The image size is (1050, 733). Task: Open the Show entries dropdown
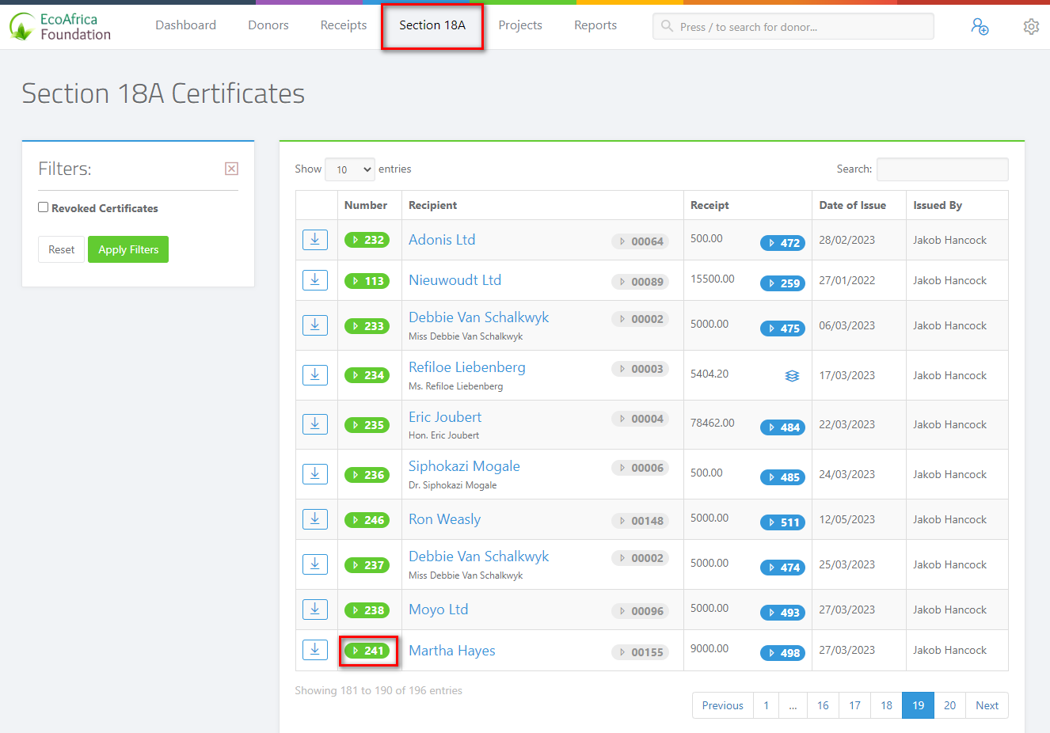click(x=349, y=169)
